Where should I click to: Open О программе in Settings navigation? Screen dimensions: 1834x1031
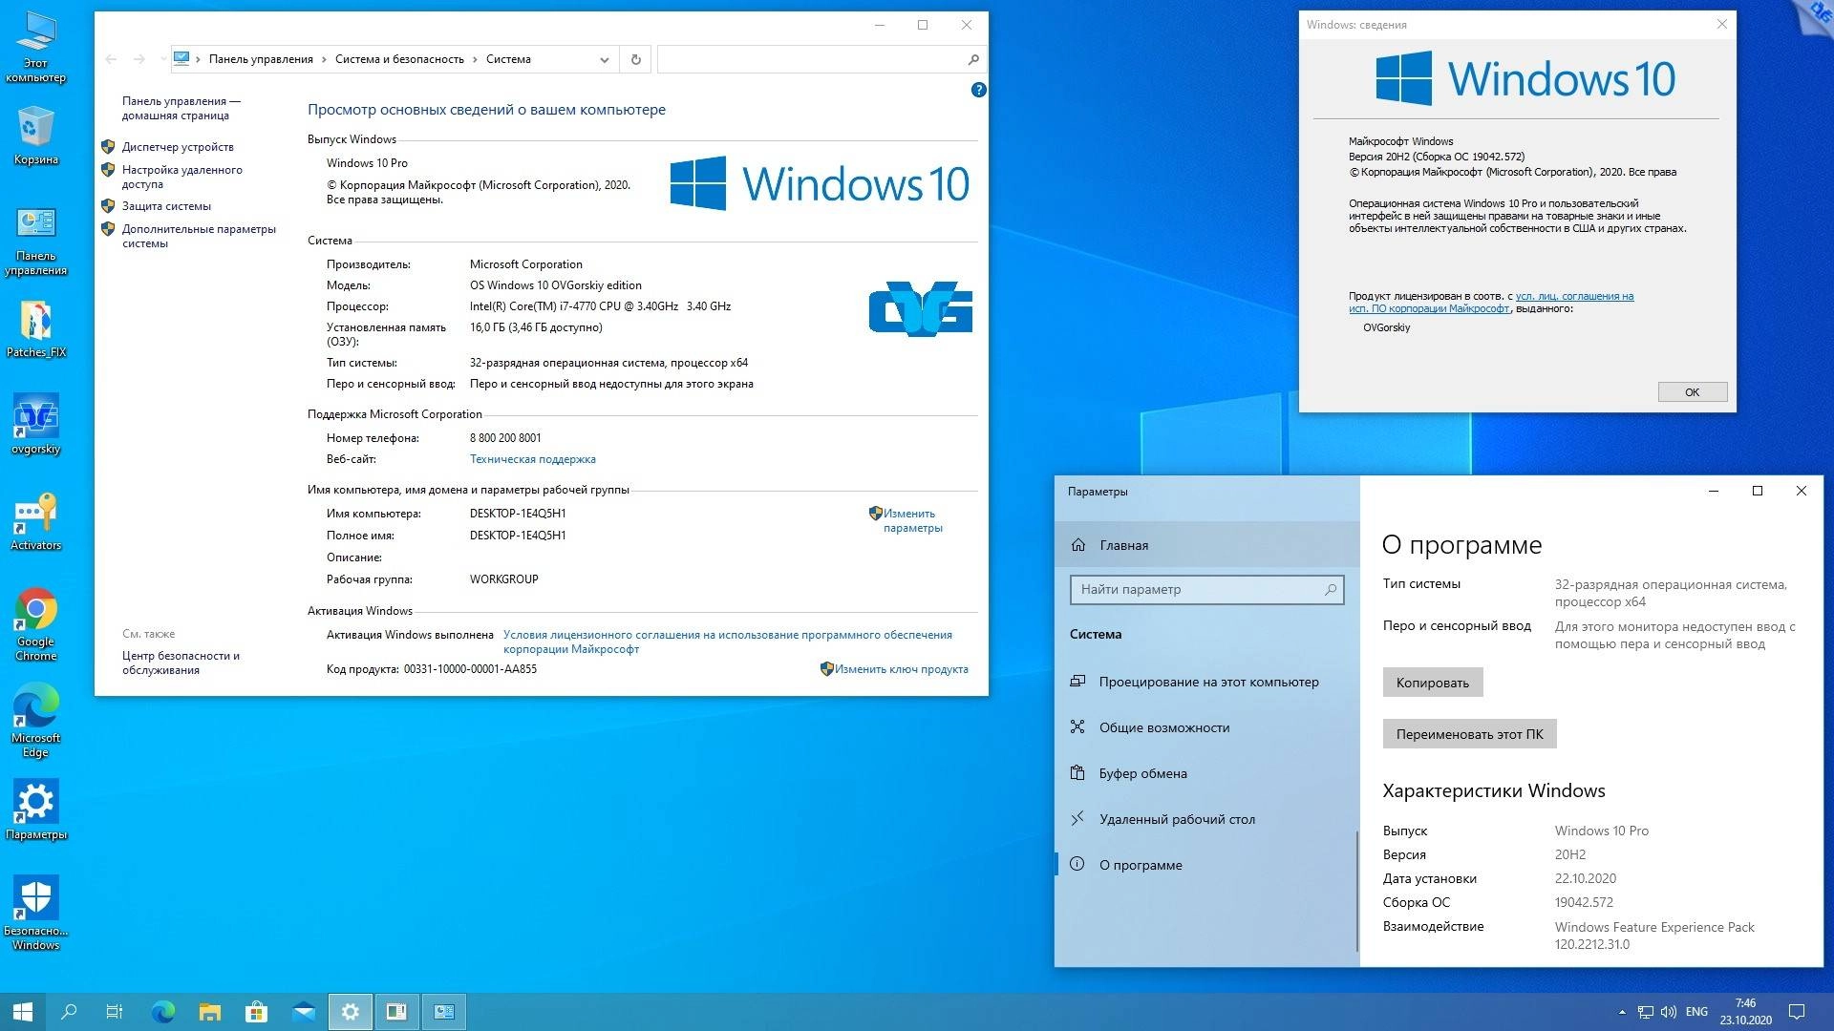pos(1141,865)
